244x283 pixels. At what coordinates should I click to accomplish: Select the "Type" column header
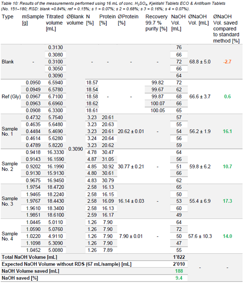(x=8, y=17)
